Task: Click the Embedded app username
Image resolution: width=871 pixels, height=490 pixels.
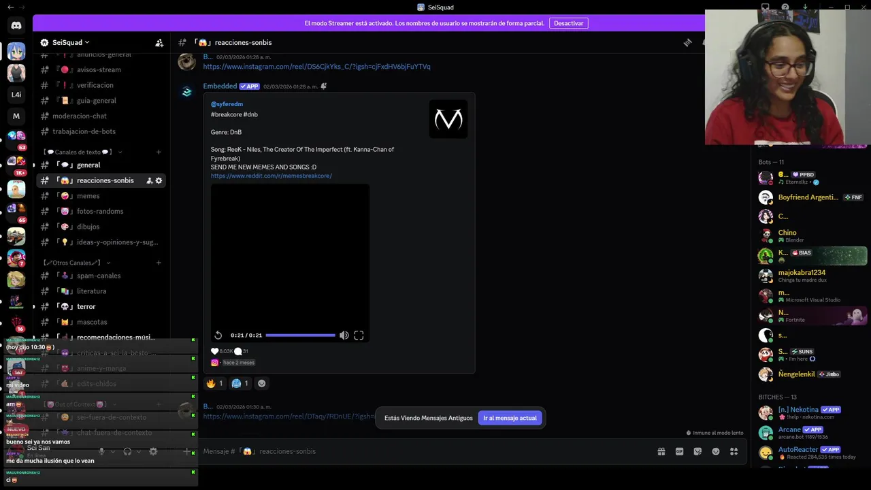Action: [x=220, y=86]
